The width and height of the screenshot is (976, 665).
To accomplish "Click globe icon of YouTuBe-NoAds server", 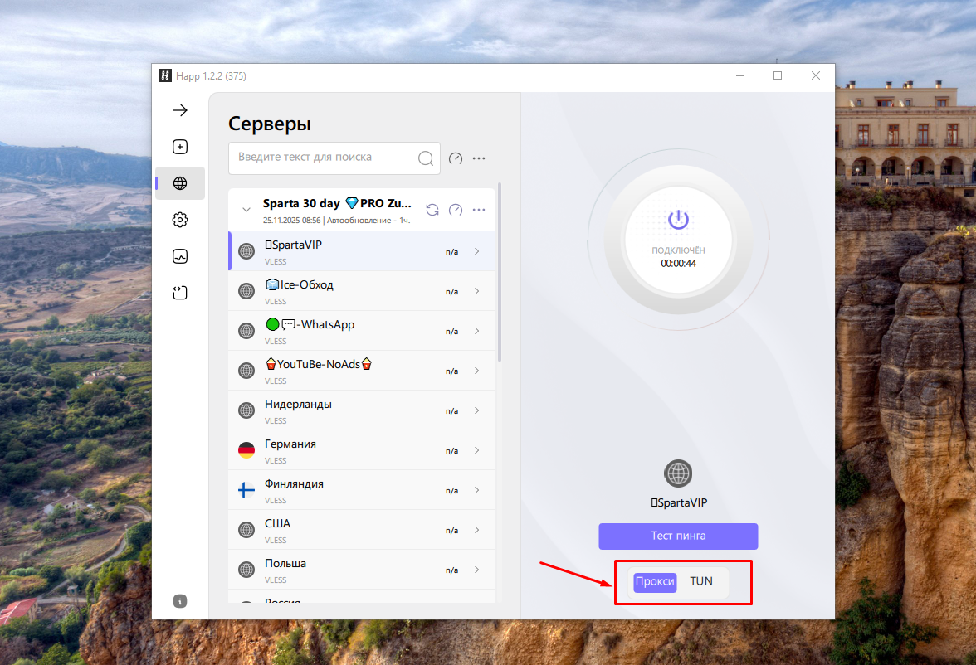I will pyautogui.click(x=246, y=371).
